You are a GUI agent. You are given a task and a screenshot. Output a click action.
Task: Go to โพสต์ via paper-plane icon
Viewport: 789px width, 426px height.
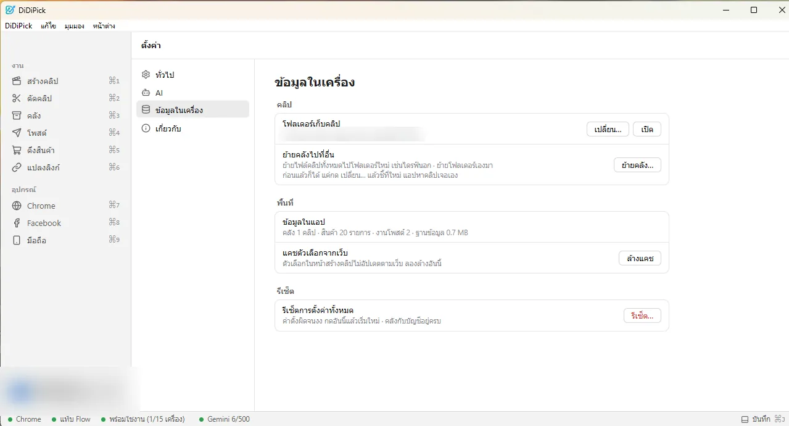(17, 133)
